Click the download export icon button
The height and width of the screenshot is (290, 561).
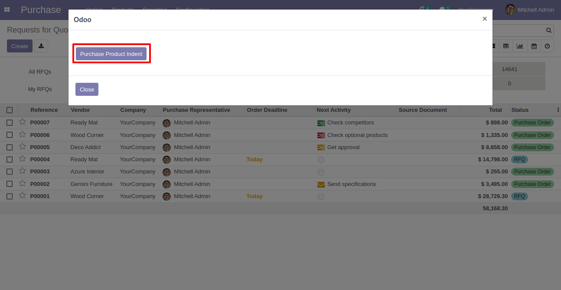(41, 46)
